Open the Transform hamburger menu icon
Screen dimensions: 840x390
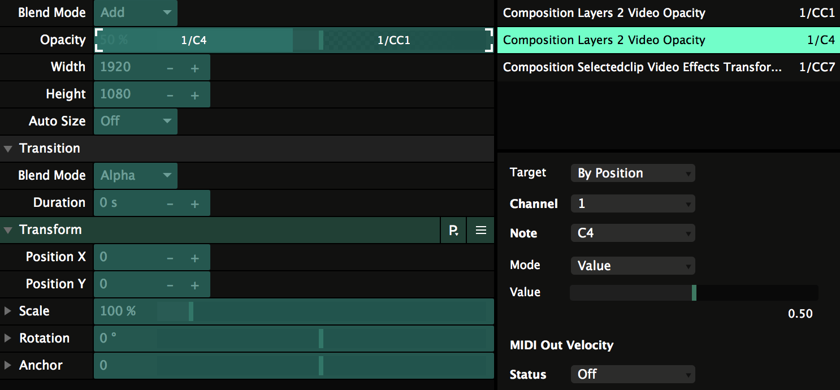tap(481, 230)
